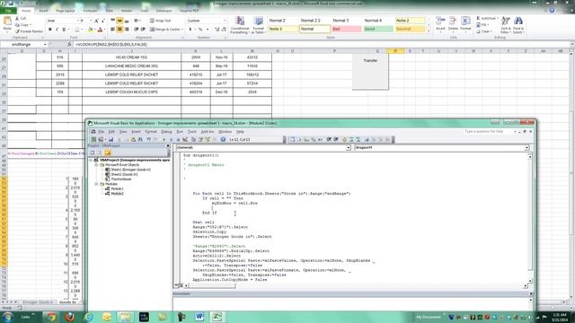
Task: Click the Chrome icon in Windows taskbar
Action: [51, 317]
